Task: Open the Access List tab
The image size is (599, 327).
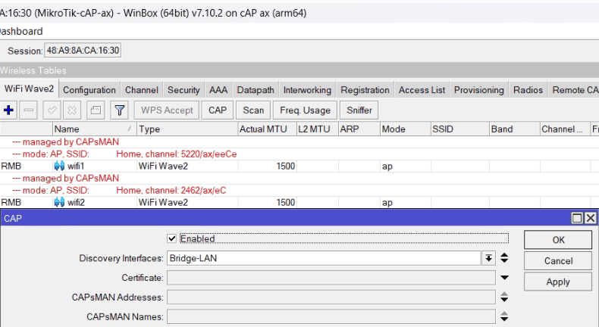Action: click(422, 90)
